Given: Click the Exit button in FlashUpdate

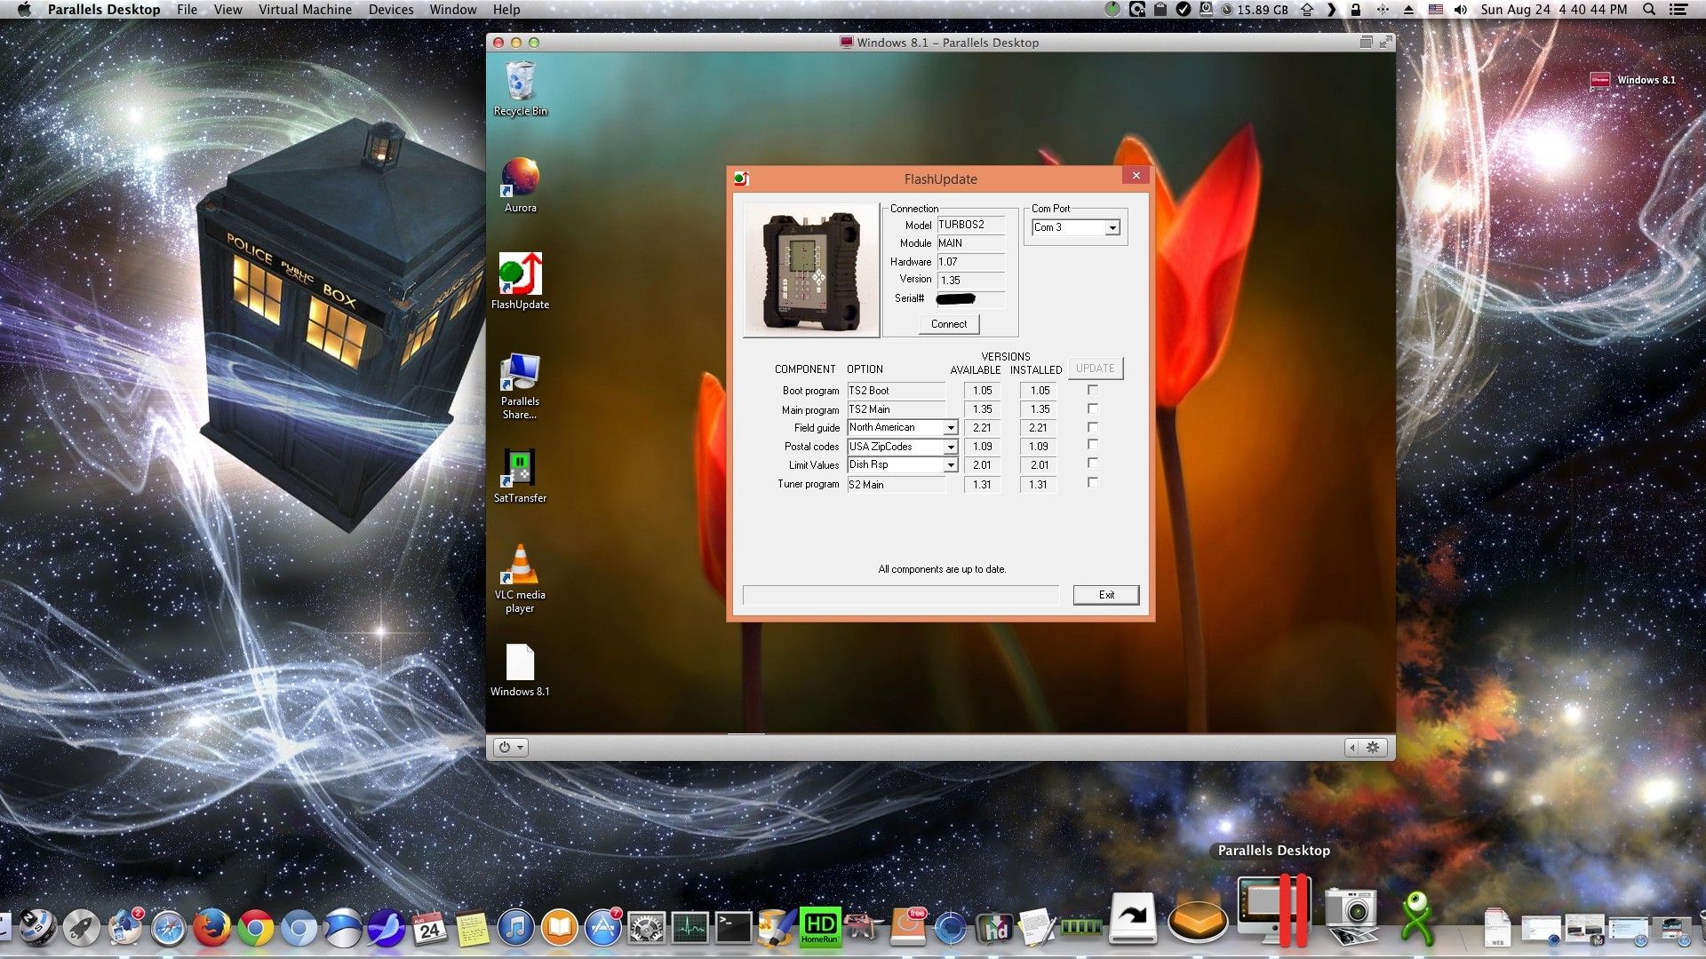Looking at the screenshot, I should [x=1106, y=595].
